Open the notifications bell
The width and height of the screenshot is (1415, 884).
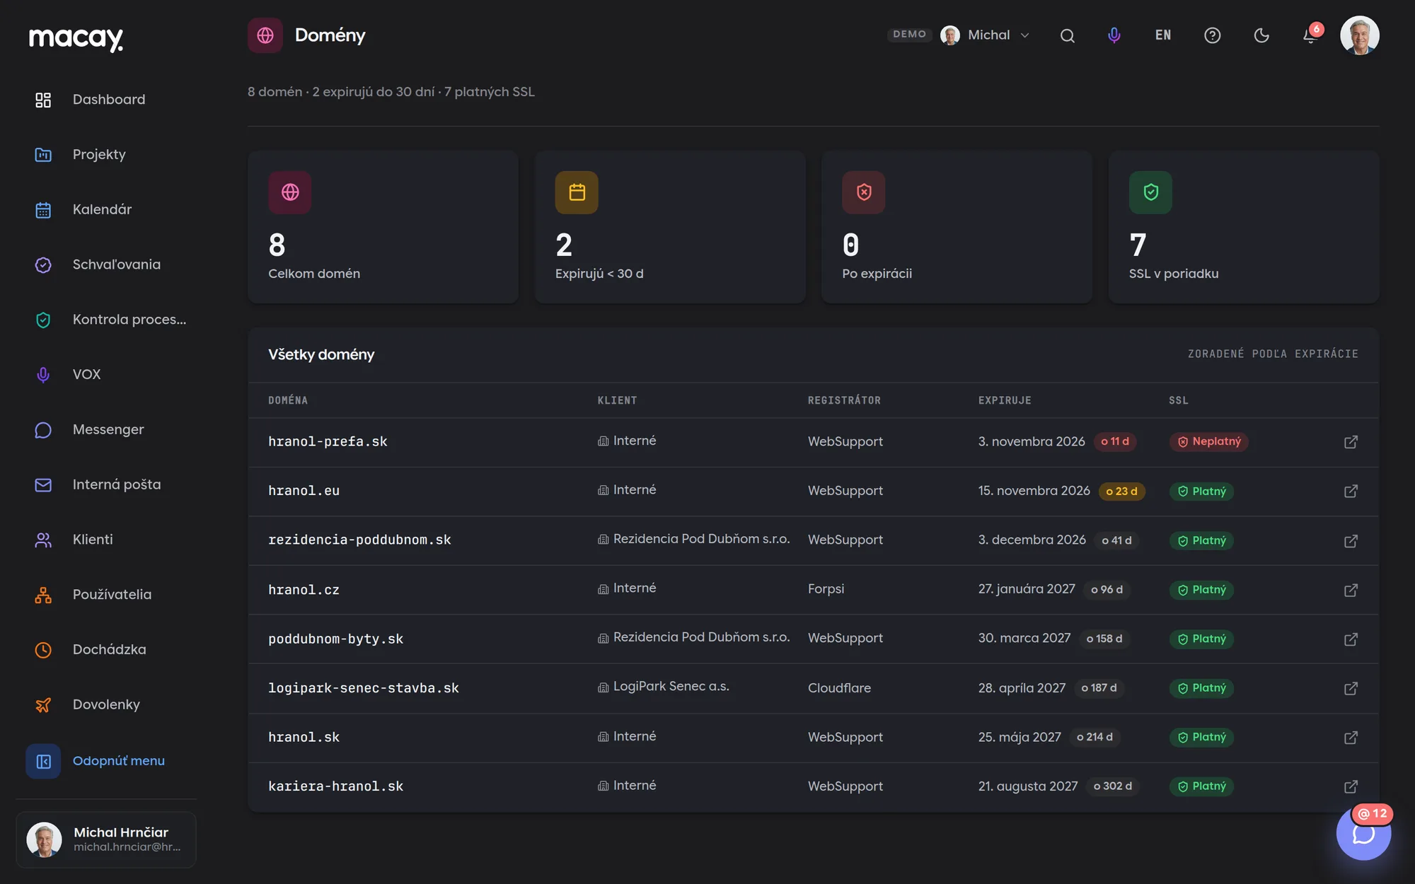[1310, 35]
